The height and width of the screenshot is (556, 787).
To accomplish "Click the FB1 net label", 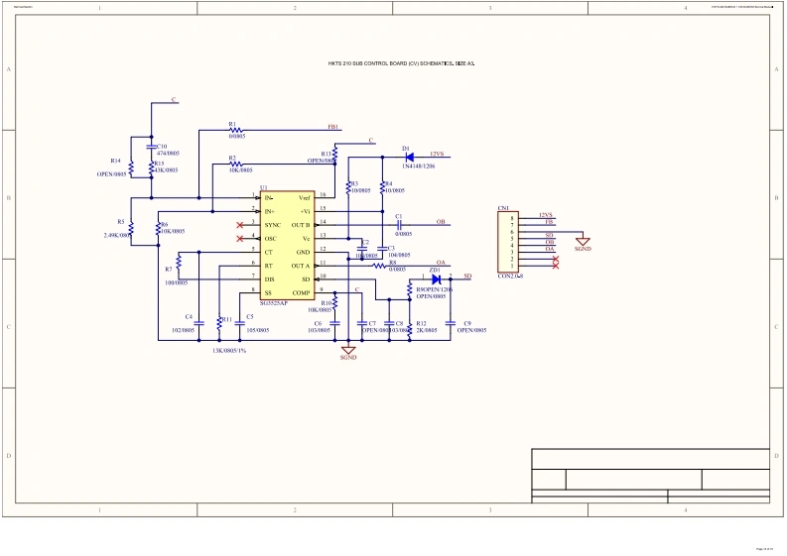I will coord(333,127).
